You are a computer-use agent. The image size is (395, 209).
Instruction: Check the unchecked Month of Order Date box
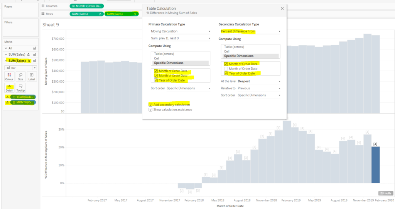pos(226,68)
